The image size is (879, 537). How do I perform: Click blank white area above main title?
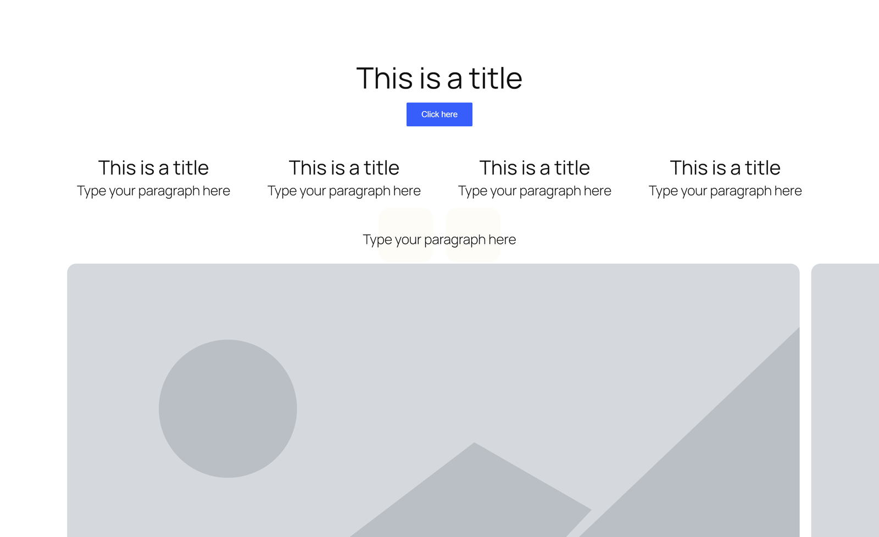(439, 27)
